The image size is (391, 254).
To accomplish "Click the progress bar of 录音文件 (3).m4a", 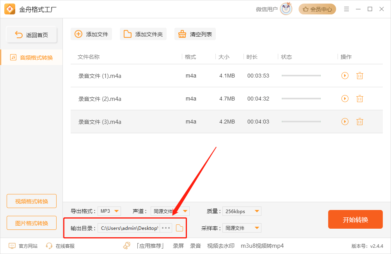I will tap(301, 122).
